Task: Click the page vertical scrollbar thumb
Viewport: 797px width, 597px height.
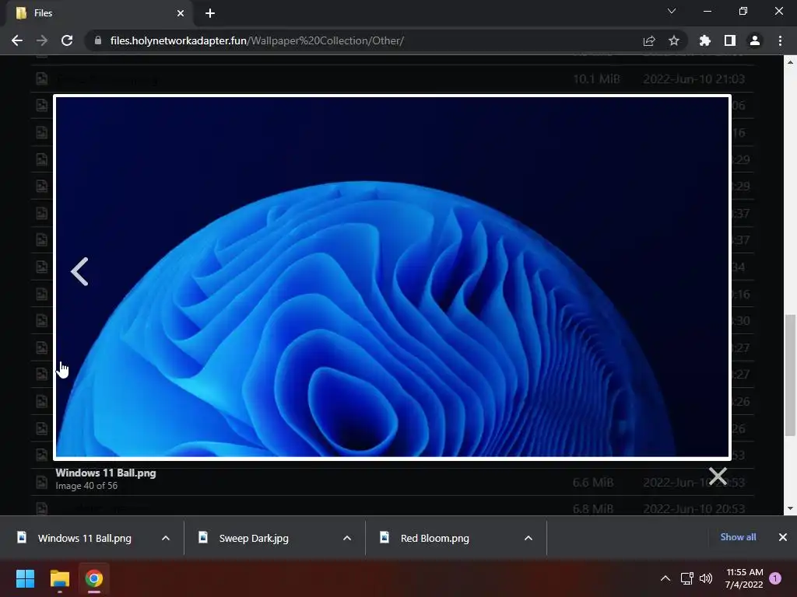Action: click(x=791, y=375)
